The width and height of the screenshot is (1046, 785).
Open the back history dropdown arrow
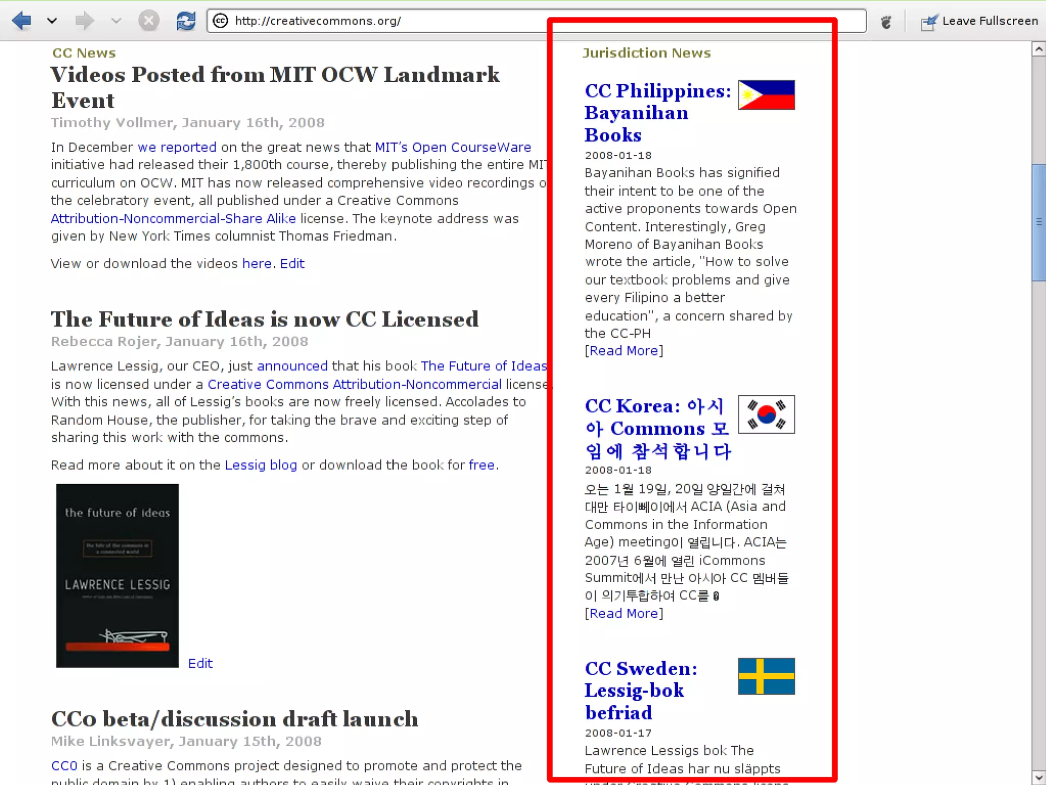pyautogui.click(x=52, y=21)
